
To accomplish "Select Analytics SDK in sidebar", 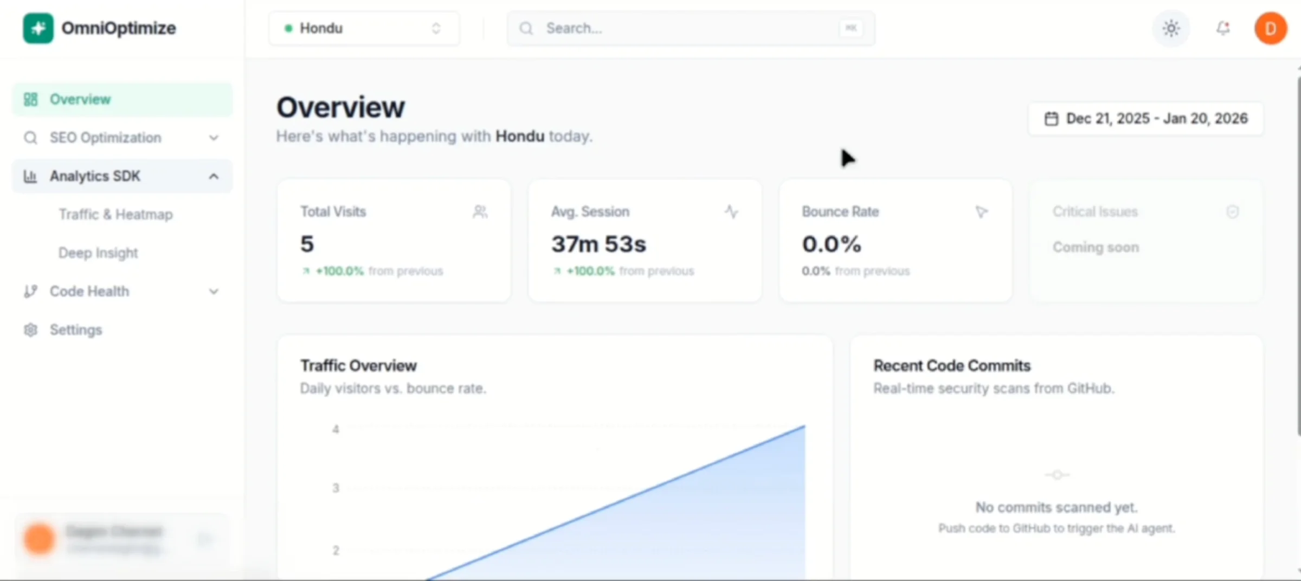I will 123,176.
